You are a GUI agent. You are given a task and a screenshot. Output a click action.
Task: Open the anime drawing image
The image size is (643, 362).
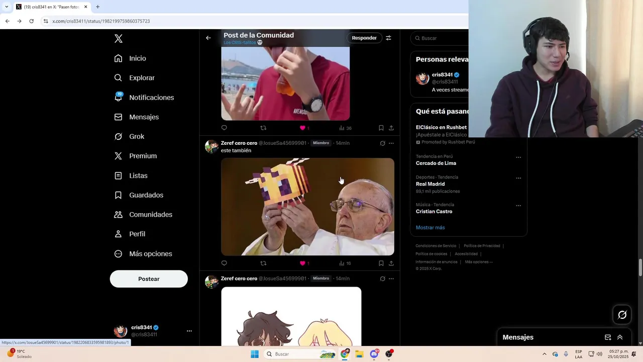point(291,316)
